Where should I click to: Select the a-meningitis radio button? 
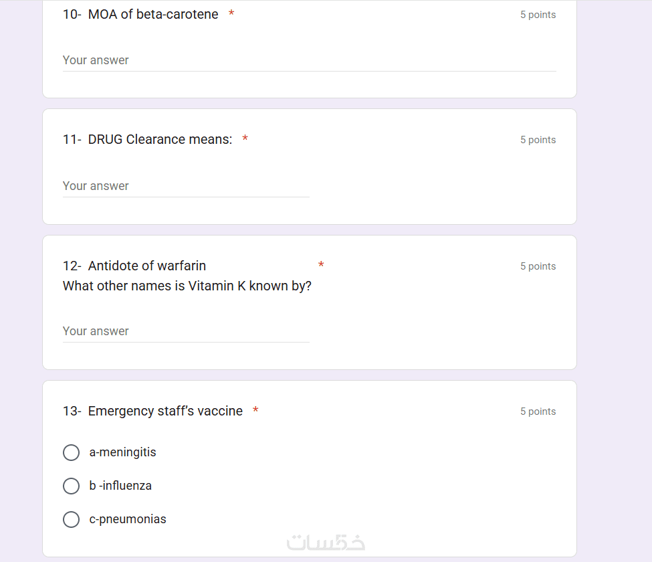tap(71, 453)
